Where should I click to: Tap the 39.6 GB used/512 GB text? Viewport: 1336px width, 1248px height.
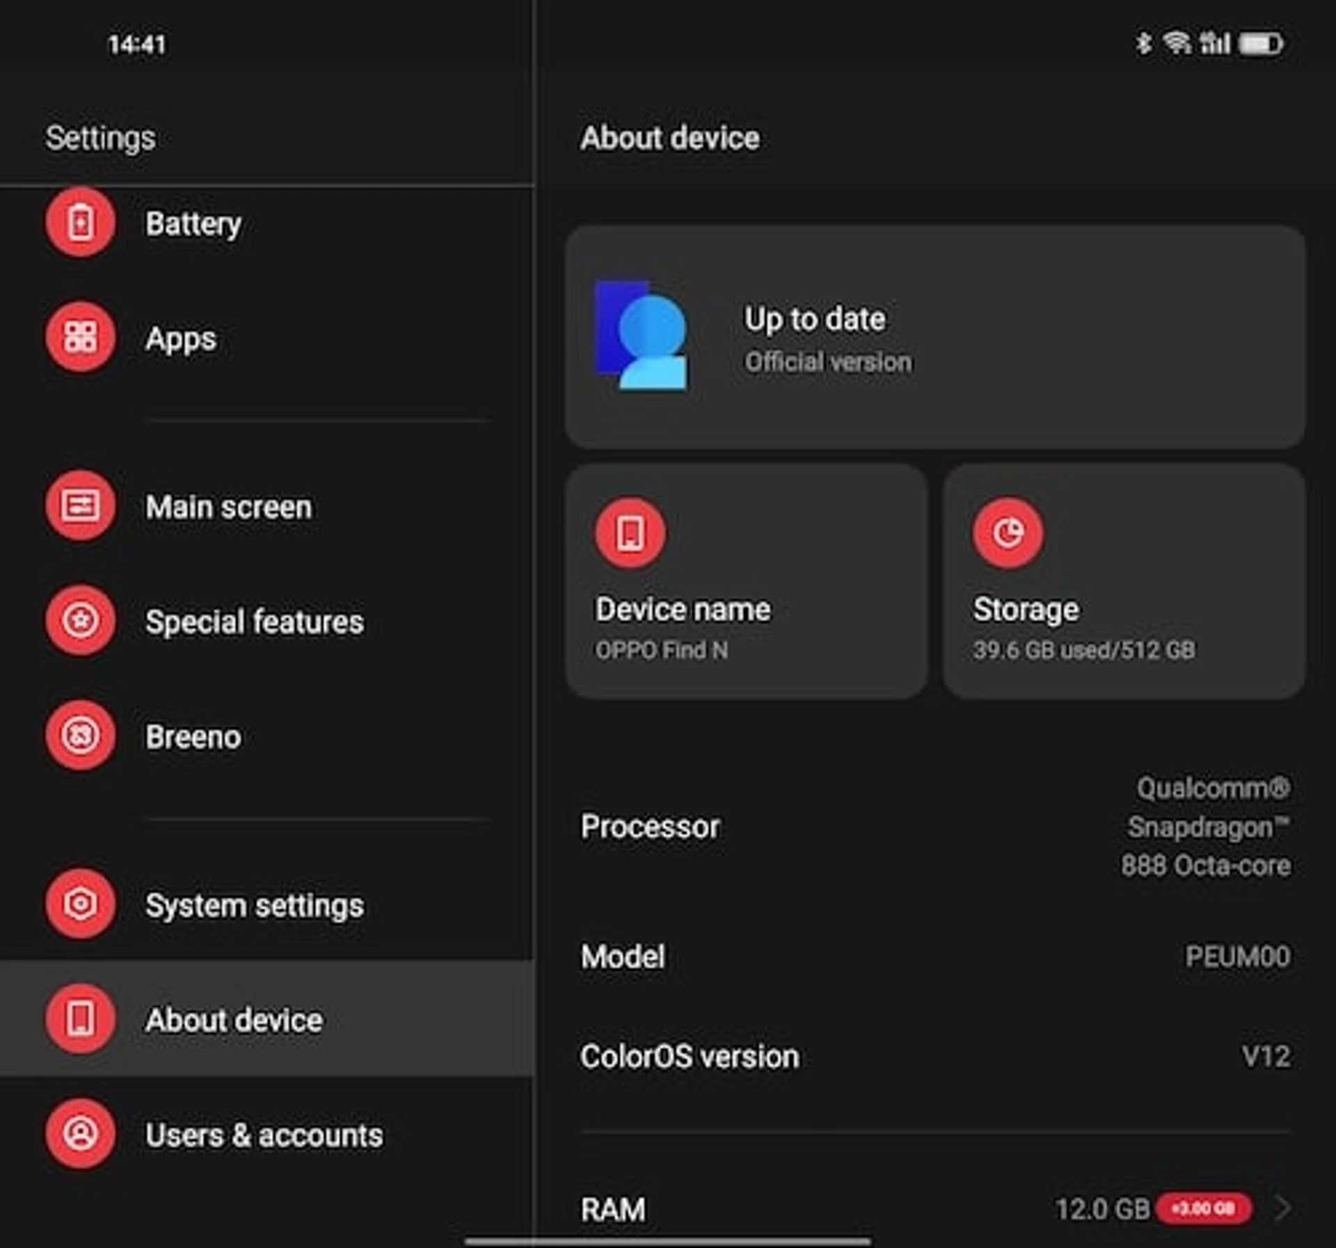click(1084, 650)
